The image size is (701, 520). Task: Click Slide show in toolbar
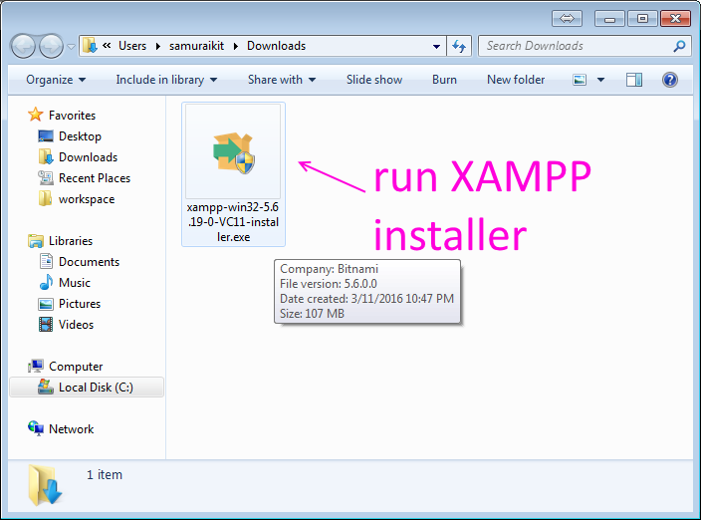tap(374, 80)
